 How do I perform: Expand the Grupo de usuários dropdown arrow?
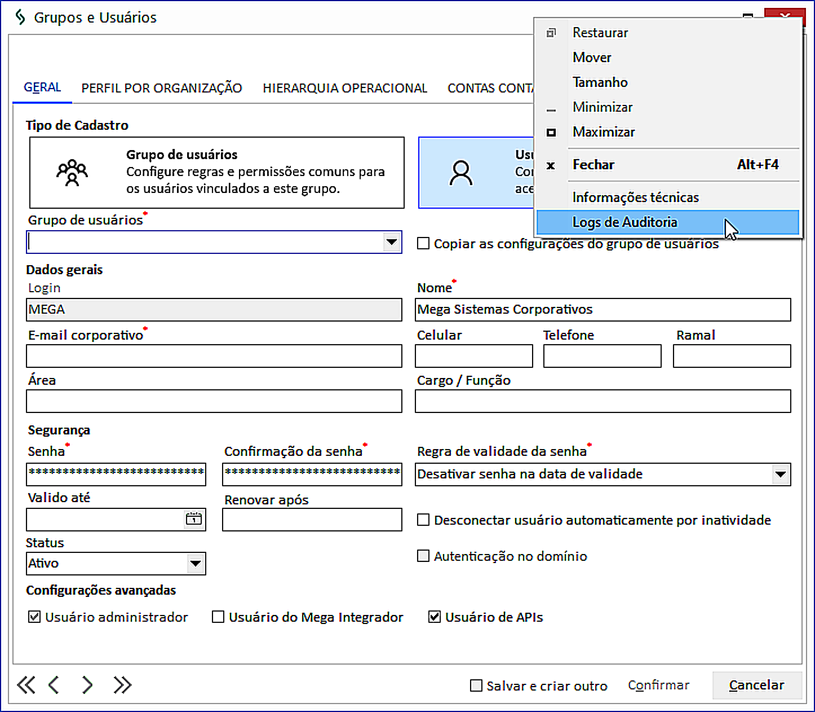pos(391,243)
